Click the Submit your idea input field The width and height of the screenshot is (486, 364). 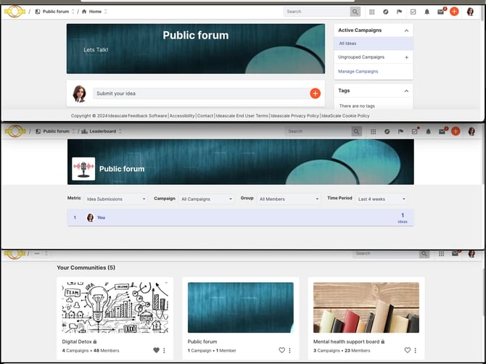click(x=202, y=94)
